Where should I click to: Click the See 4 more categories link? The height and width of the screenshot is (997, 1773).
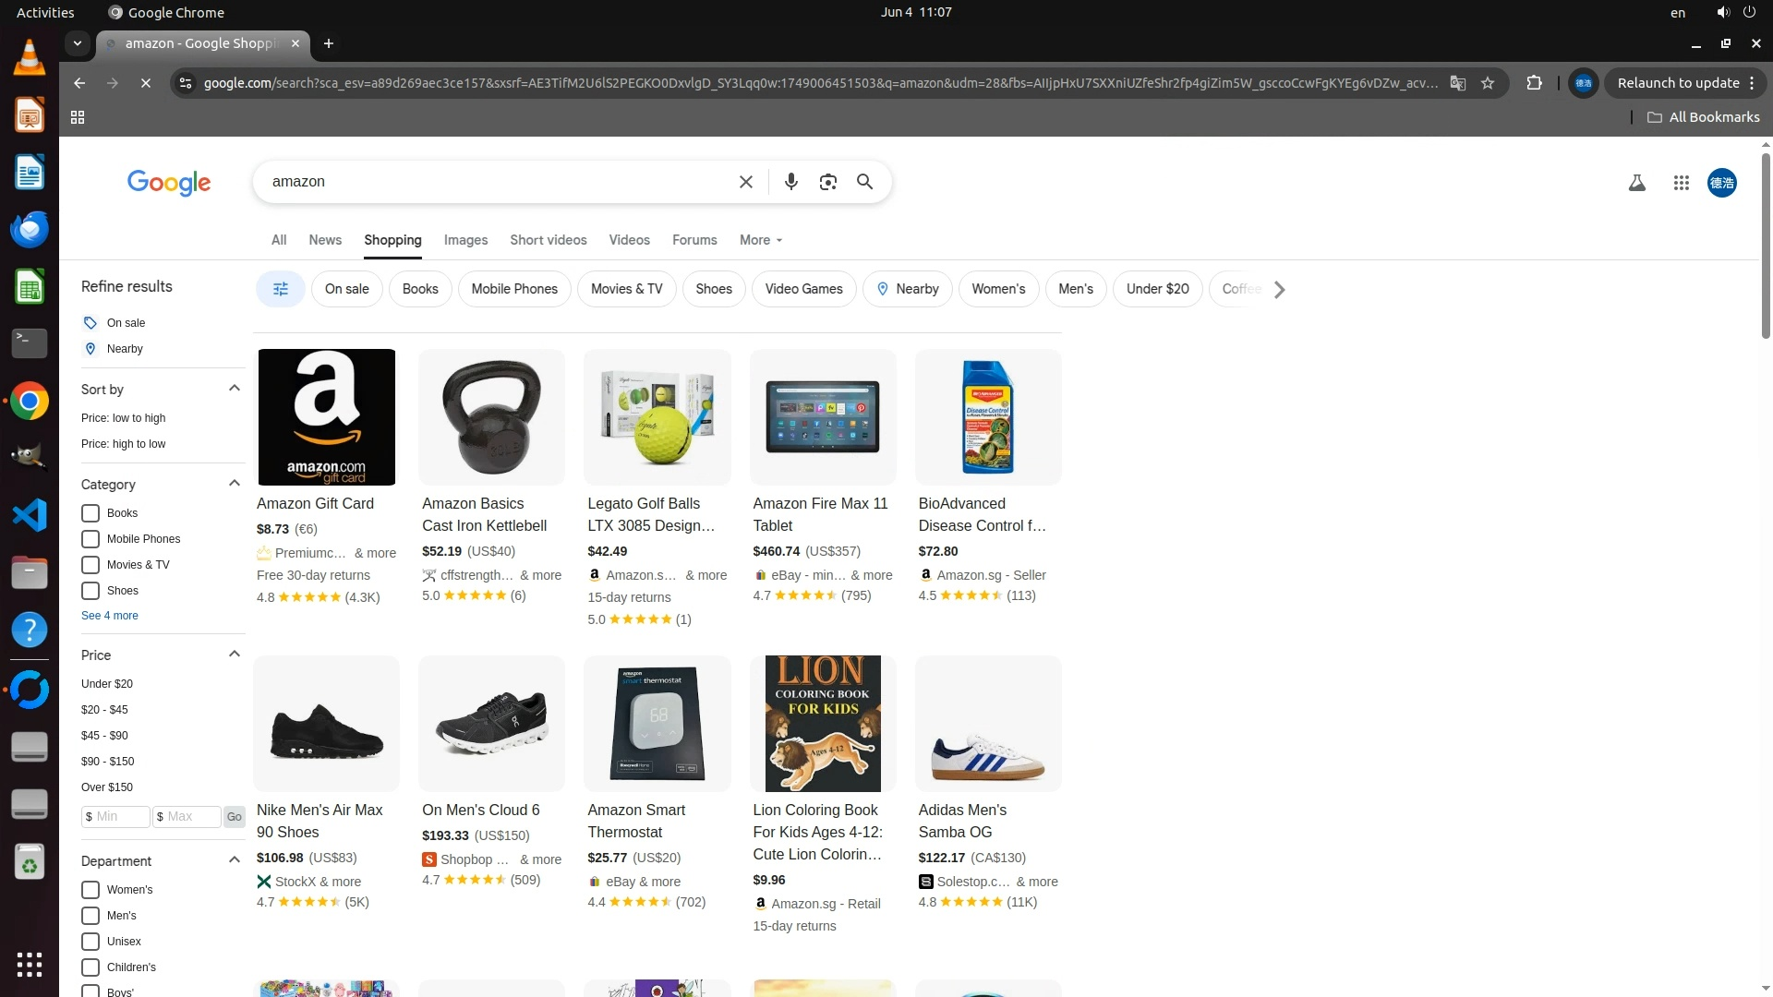coord(110,616)
